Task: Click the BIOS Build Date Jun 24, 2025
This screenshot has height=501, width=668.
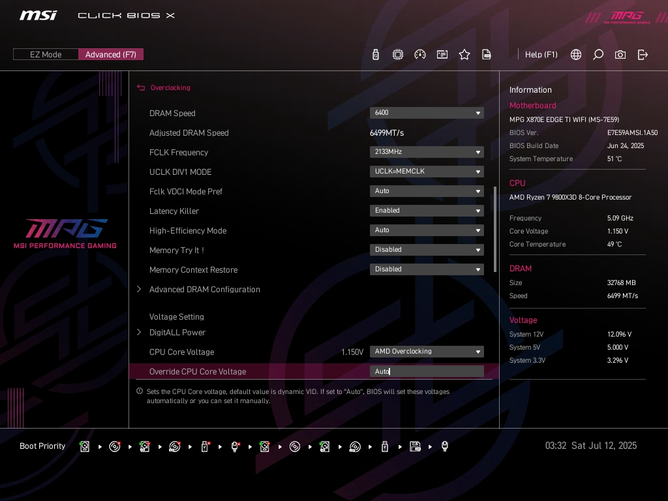Action: pyautogui.click(x=626, y=145)
